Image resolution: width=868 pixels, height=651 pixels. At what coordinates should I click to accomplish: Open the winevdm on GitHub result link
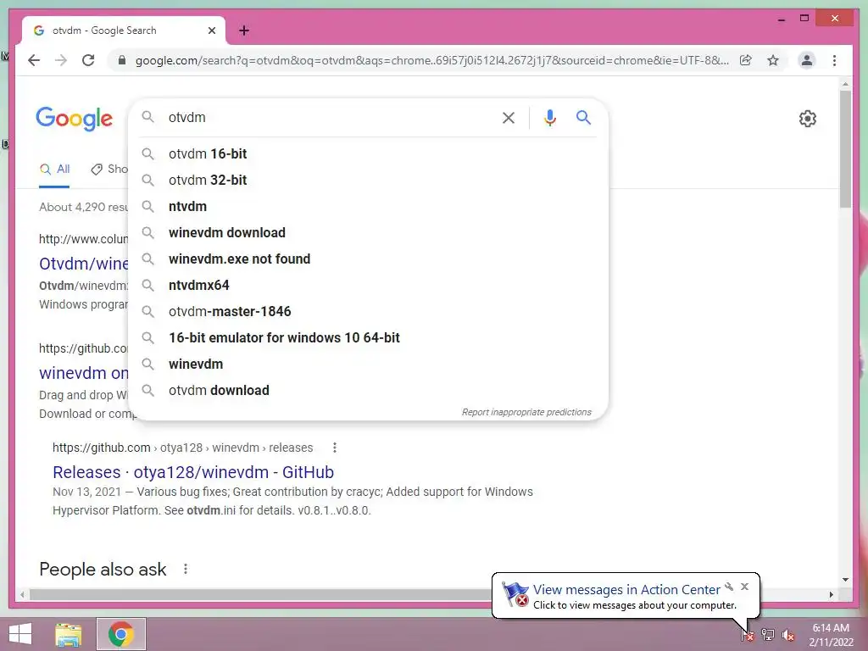pos(84,373)
